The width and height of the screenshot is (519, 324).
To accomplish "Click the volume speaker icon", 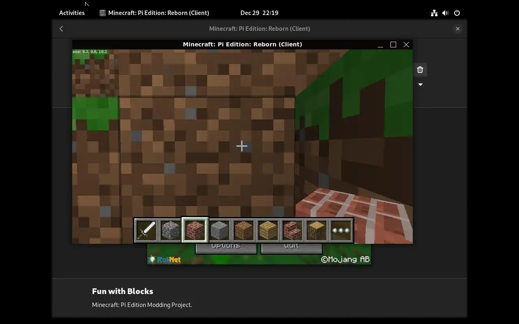I will 446,13.
